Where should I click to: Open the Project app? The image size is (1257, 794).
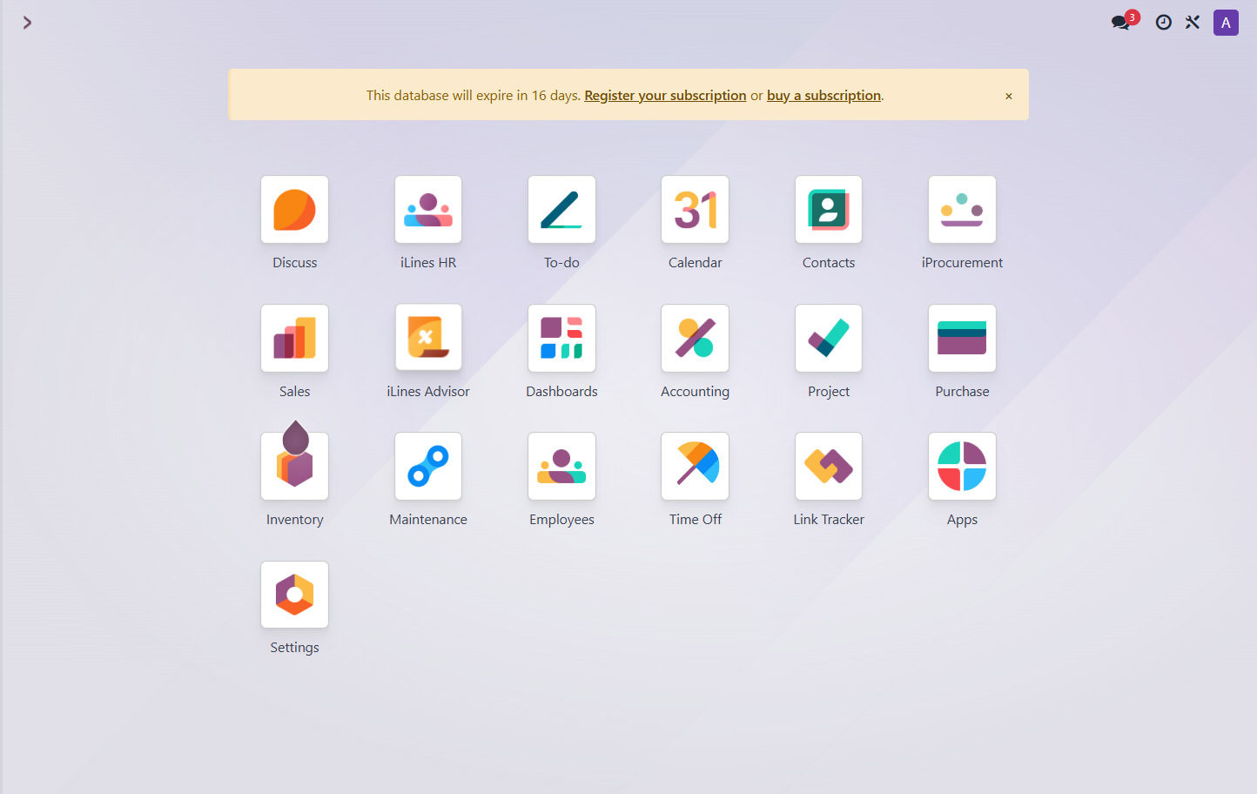[829, 338]
